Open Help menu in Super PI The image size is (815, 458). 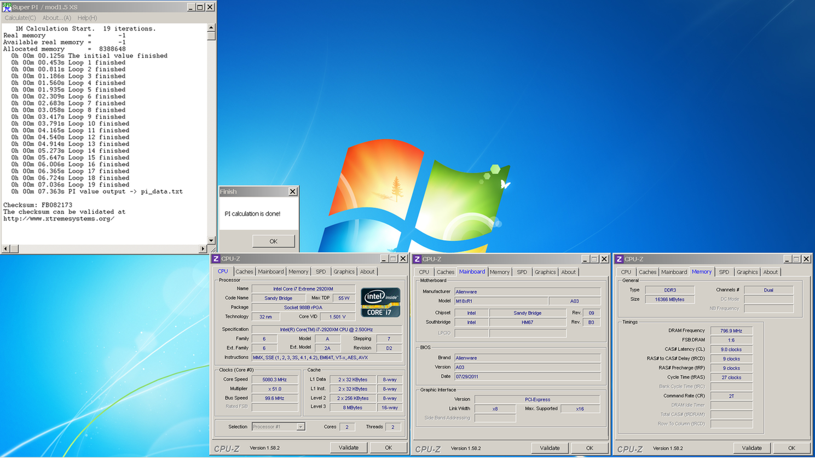(x=88, y=18)
